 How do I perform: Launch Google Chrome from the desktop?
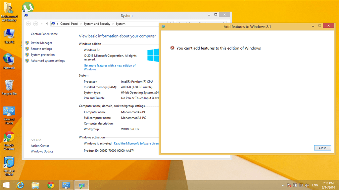click(9, 141)
